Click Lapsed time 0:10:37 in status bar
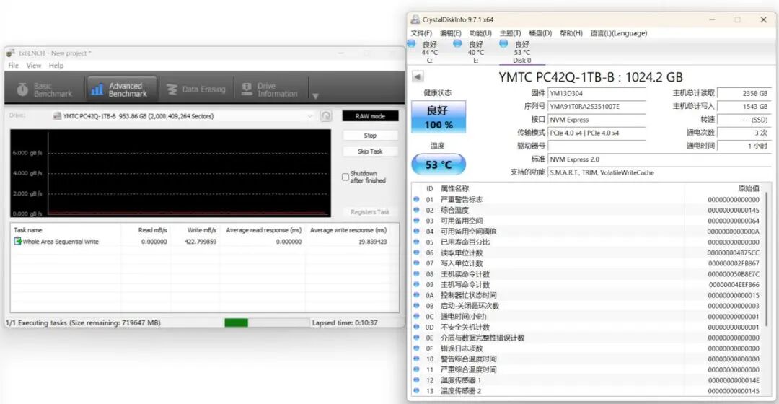This screenshot has width=779, height=404. point(345,322)
